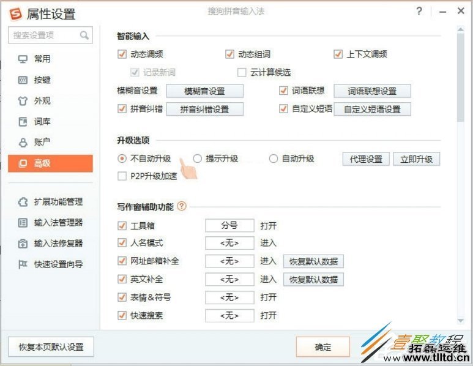
Task: Click 恢复本页默认设置 button
Action: 51,347
